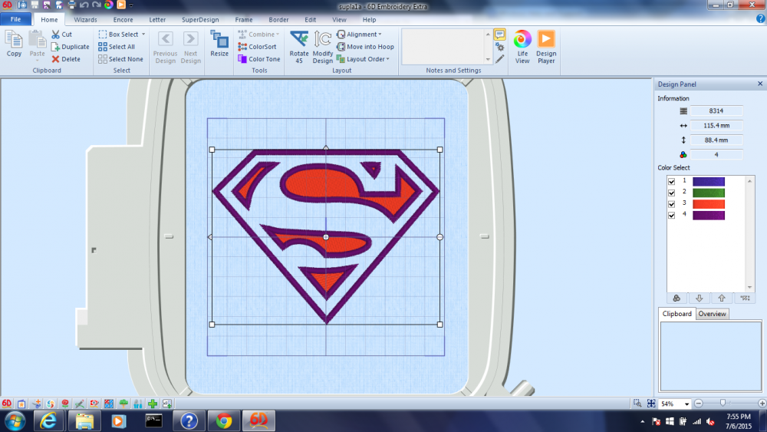
Task: Click the Print icon in quick access toolbar
Action: coord(71,5)
